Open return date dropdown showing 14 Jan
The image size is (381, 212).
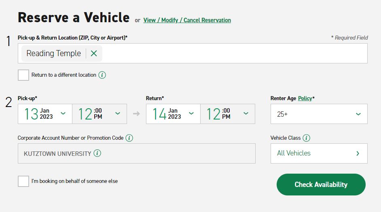173,114
